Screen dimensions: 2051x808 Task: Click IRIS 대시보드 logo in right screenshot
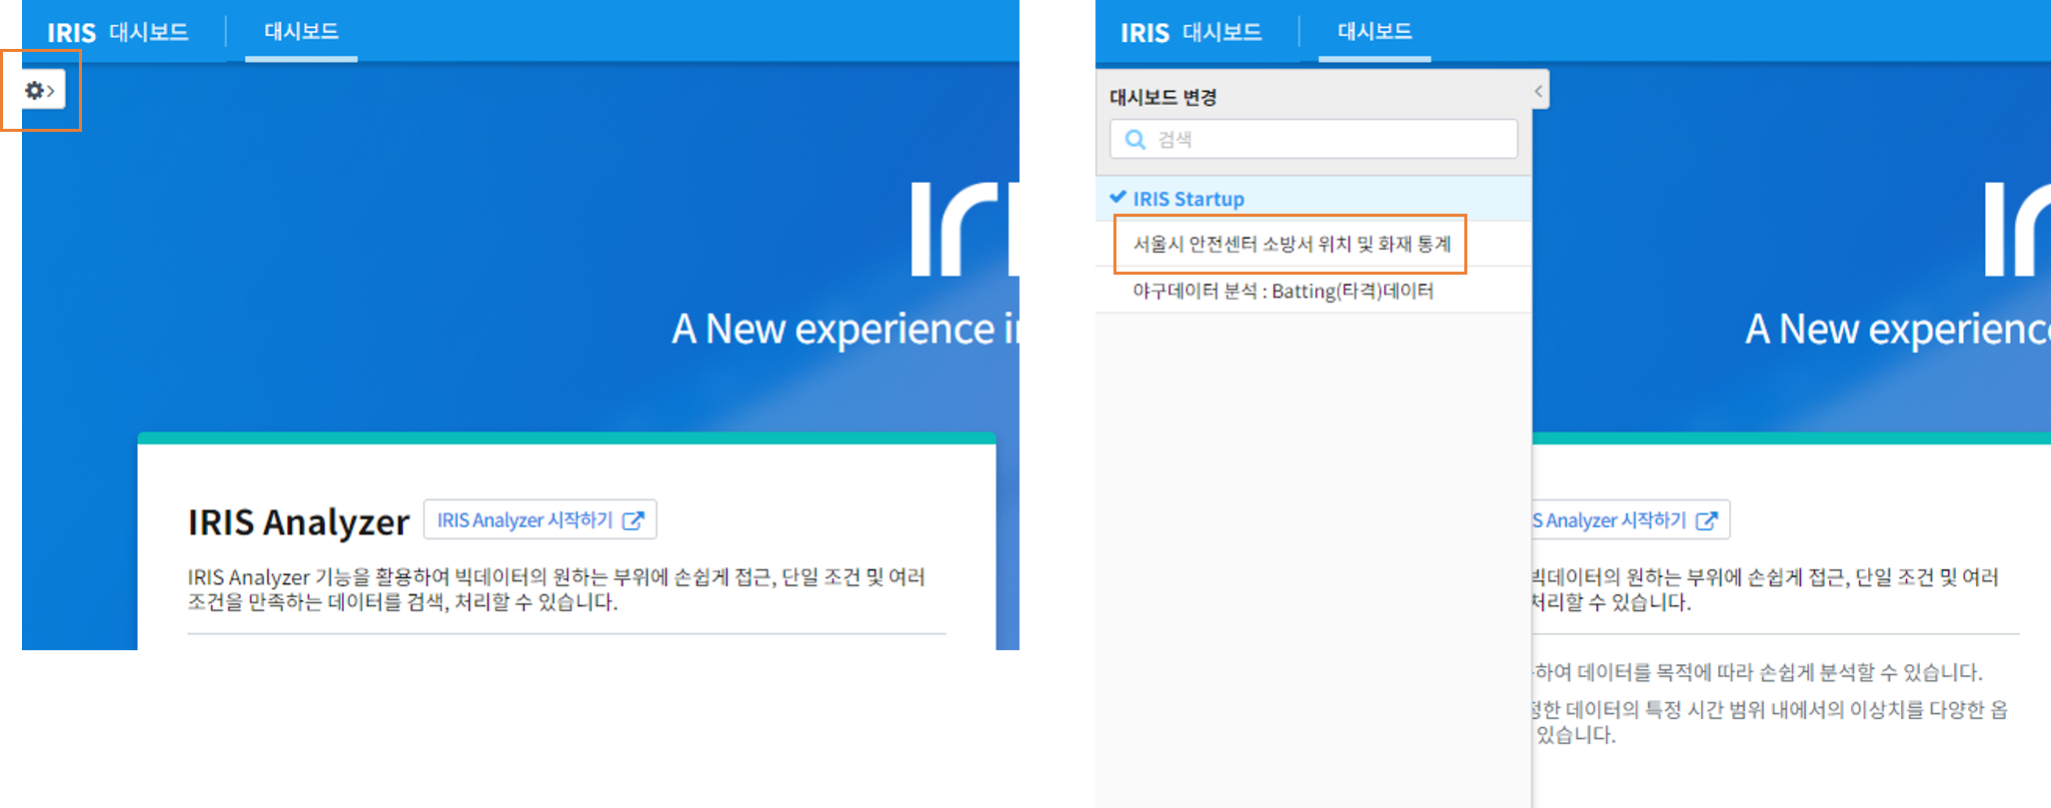click(1191, 33)
